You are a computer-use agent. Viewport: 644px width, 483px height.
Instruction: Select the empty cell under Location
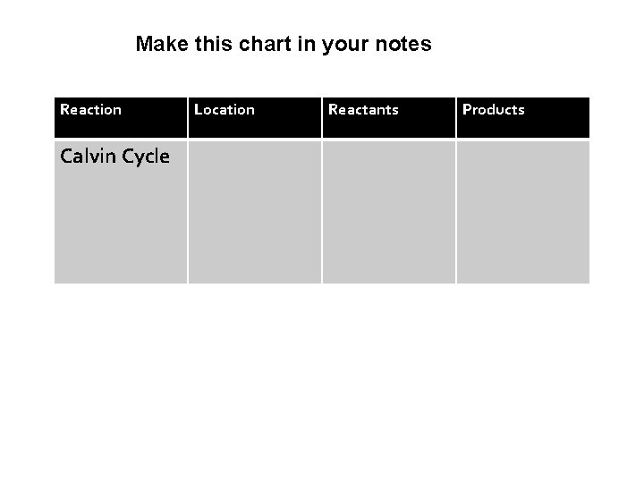255,212
